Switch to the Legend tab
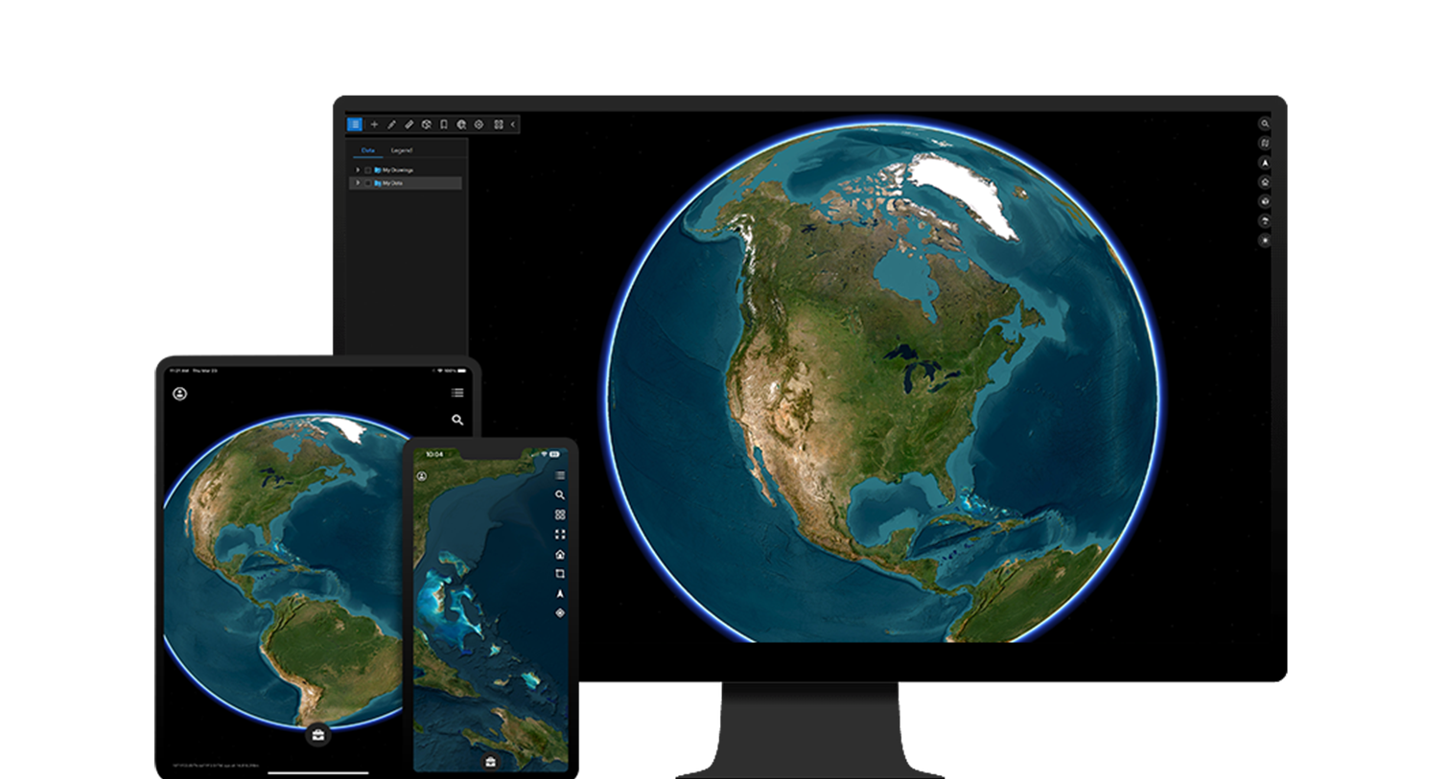Viewport: 1449px width, 779px height. 403,150
